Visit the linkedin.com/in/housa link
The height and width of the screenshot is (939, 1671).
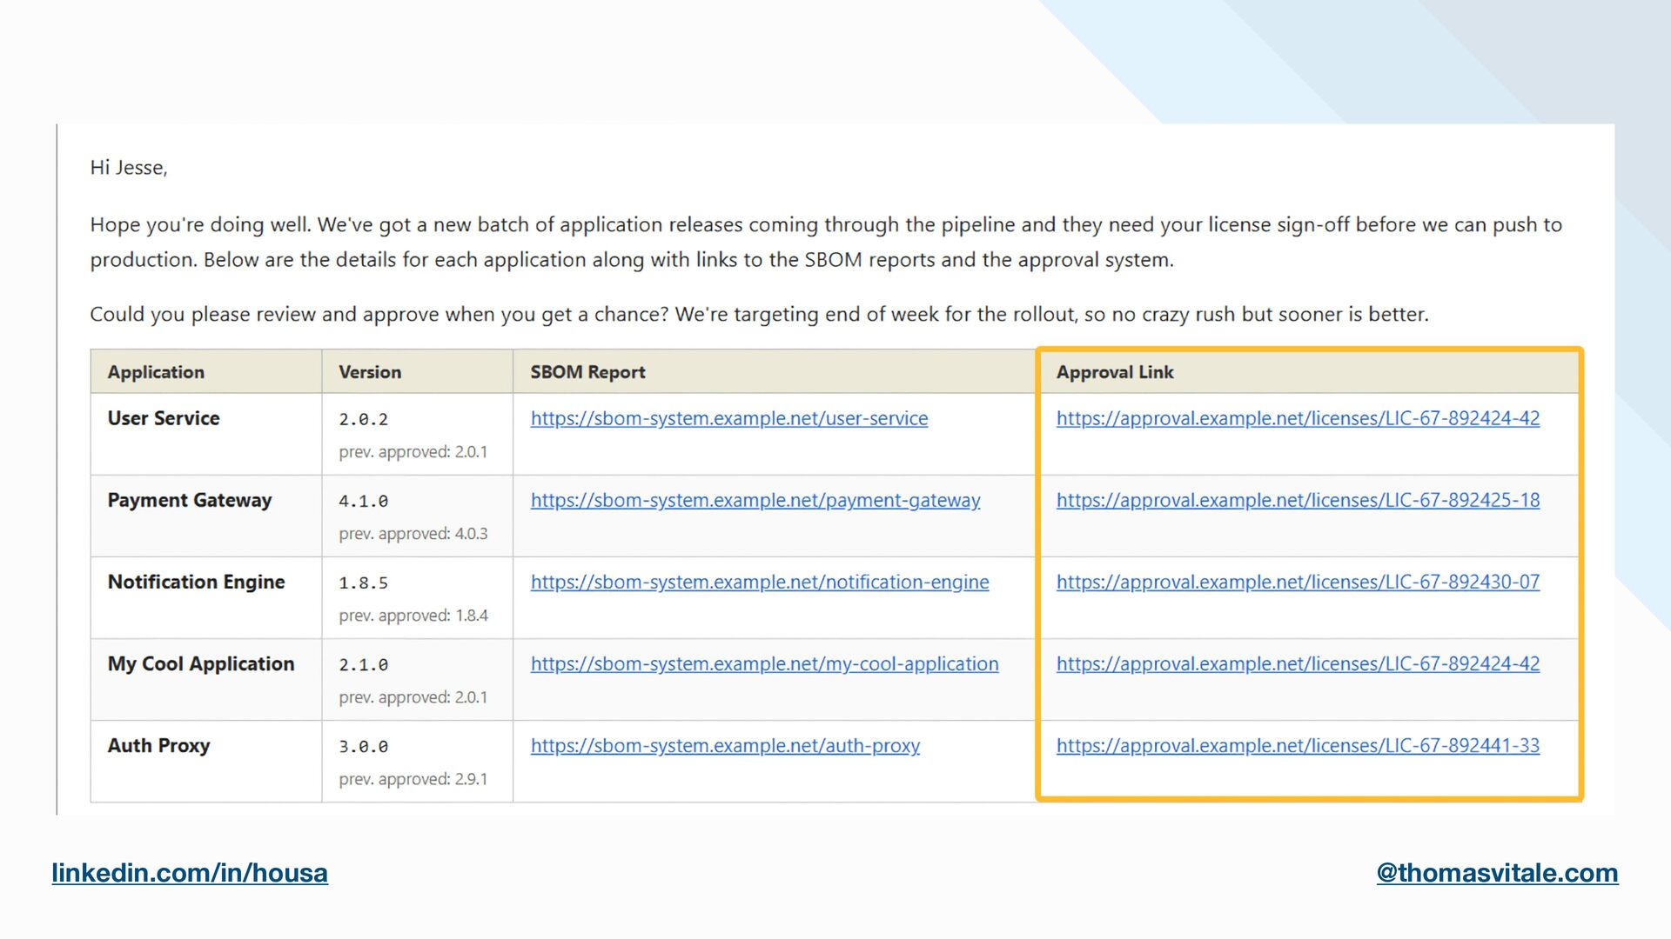coord(190,872)
